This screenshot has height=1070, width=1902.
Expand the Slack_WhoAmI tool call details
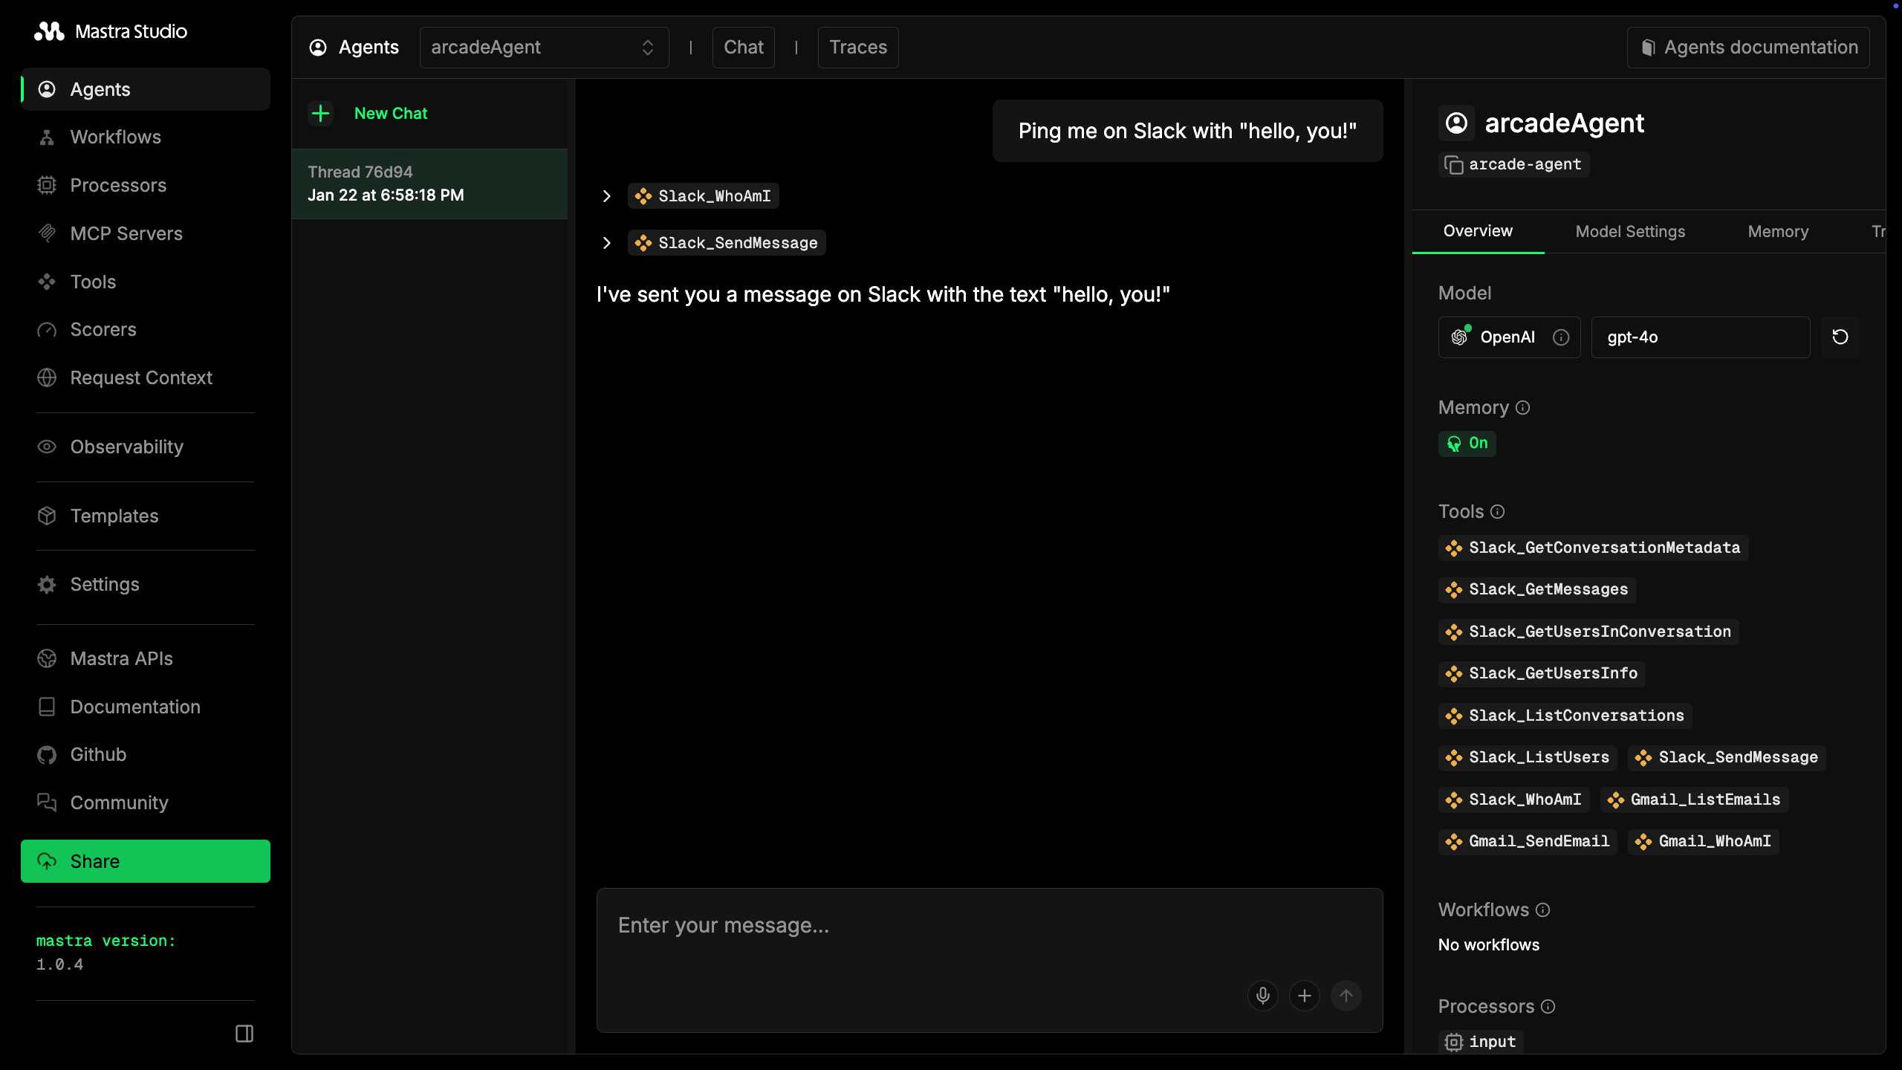pyautogui.click(x=606, y=196)
